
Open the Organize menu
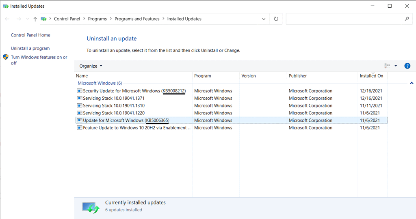tap(91, 66)
